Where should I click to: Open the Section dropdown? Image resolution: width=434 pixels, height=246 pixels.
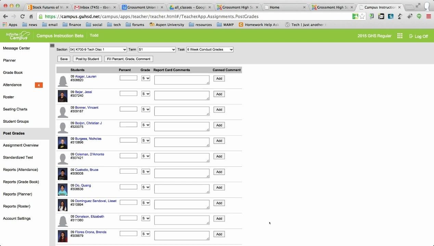(x=98, y=50)
